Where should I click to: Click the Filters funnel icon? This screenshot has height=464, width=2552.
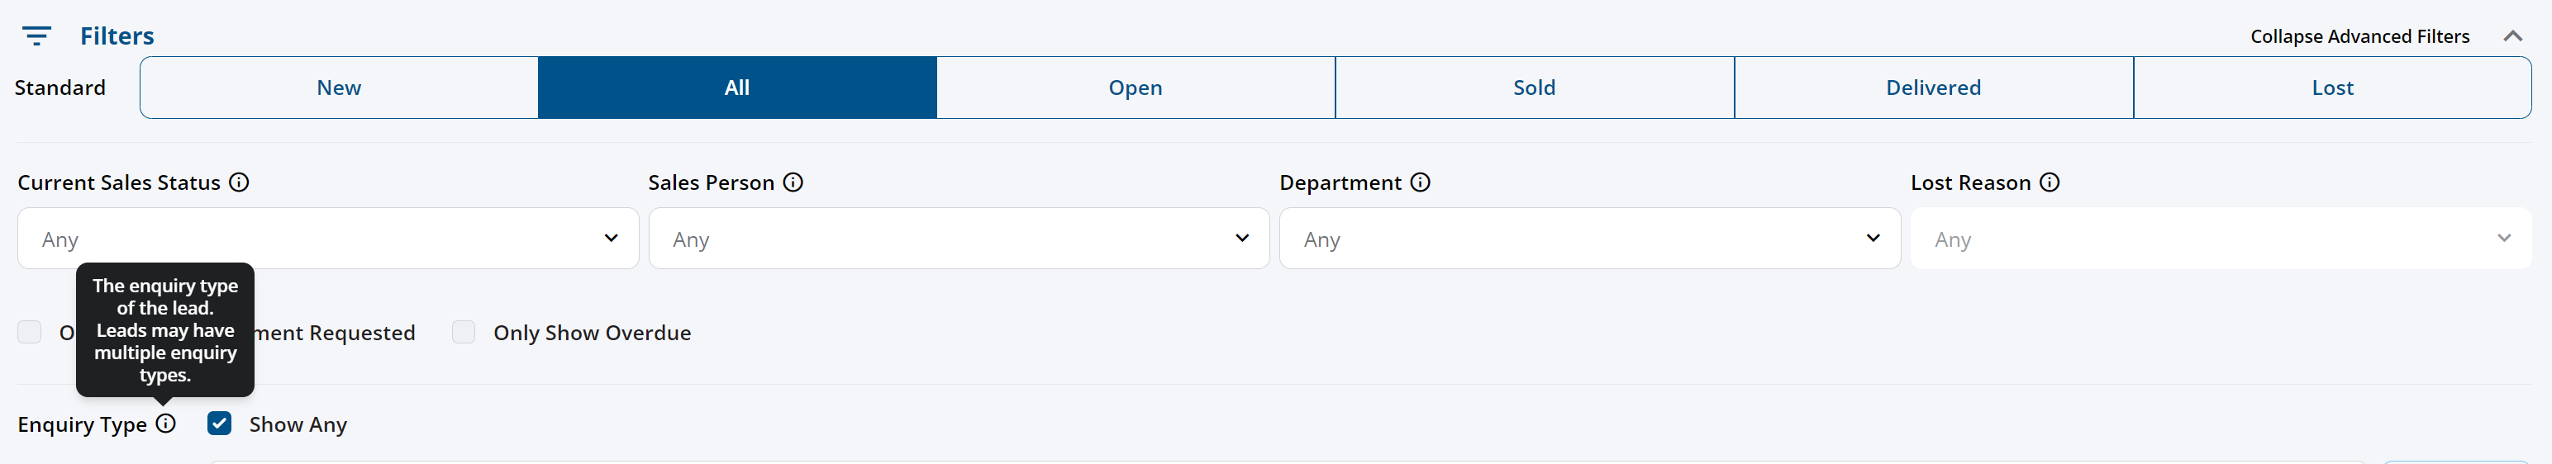click(x=36, y=36)
